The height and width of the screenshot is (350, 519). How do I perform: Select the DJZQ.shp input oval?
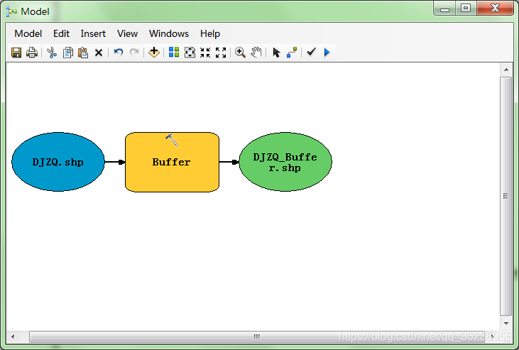pyautogui.click(x=58, y=162)
